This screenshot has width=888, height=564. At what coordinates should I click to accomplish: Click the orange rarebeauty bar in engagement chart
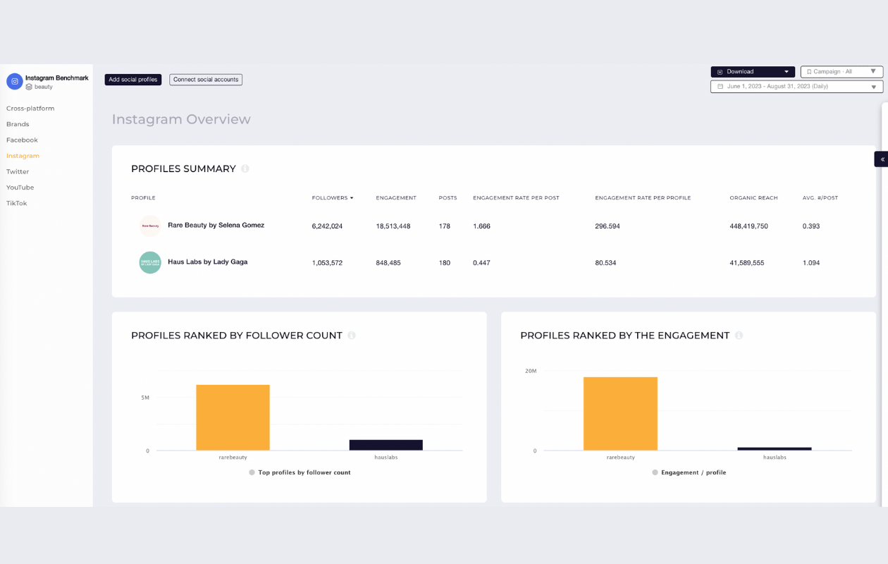(x=620, y=414)
